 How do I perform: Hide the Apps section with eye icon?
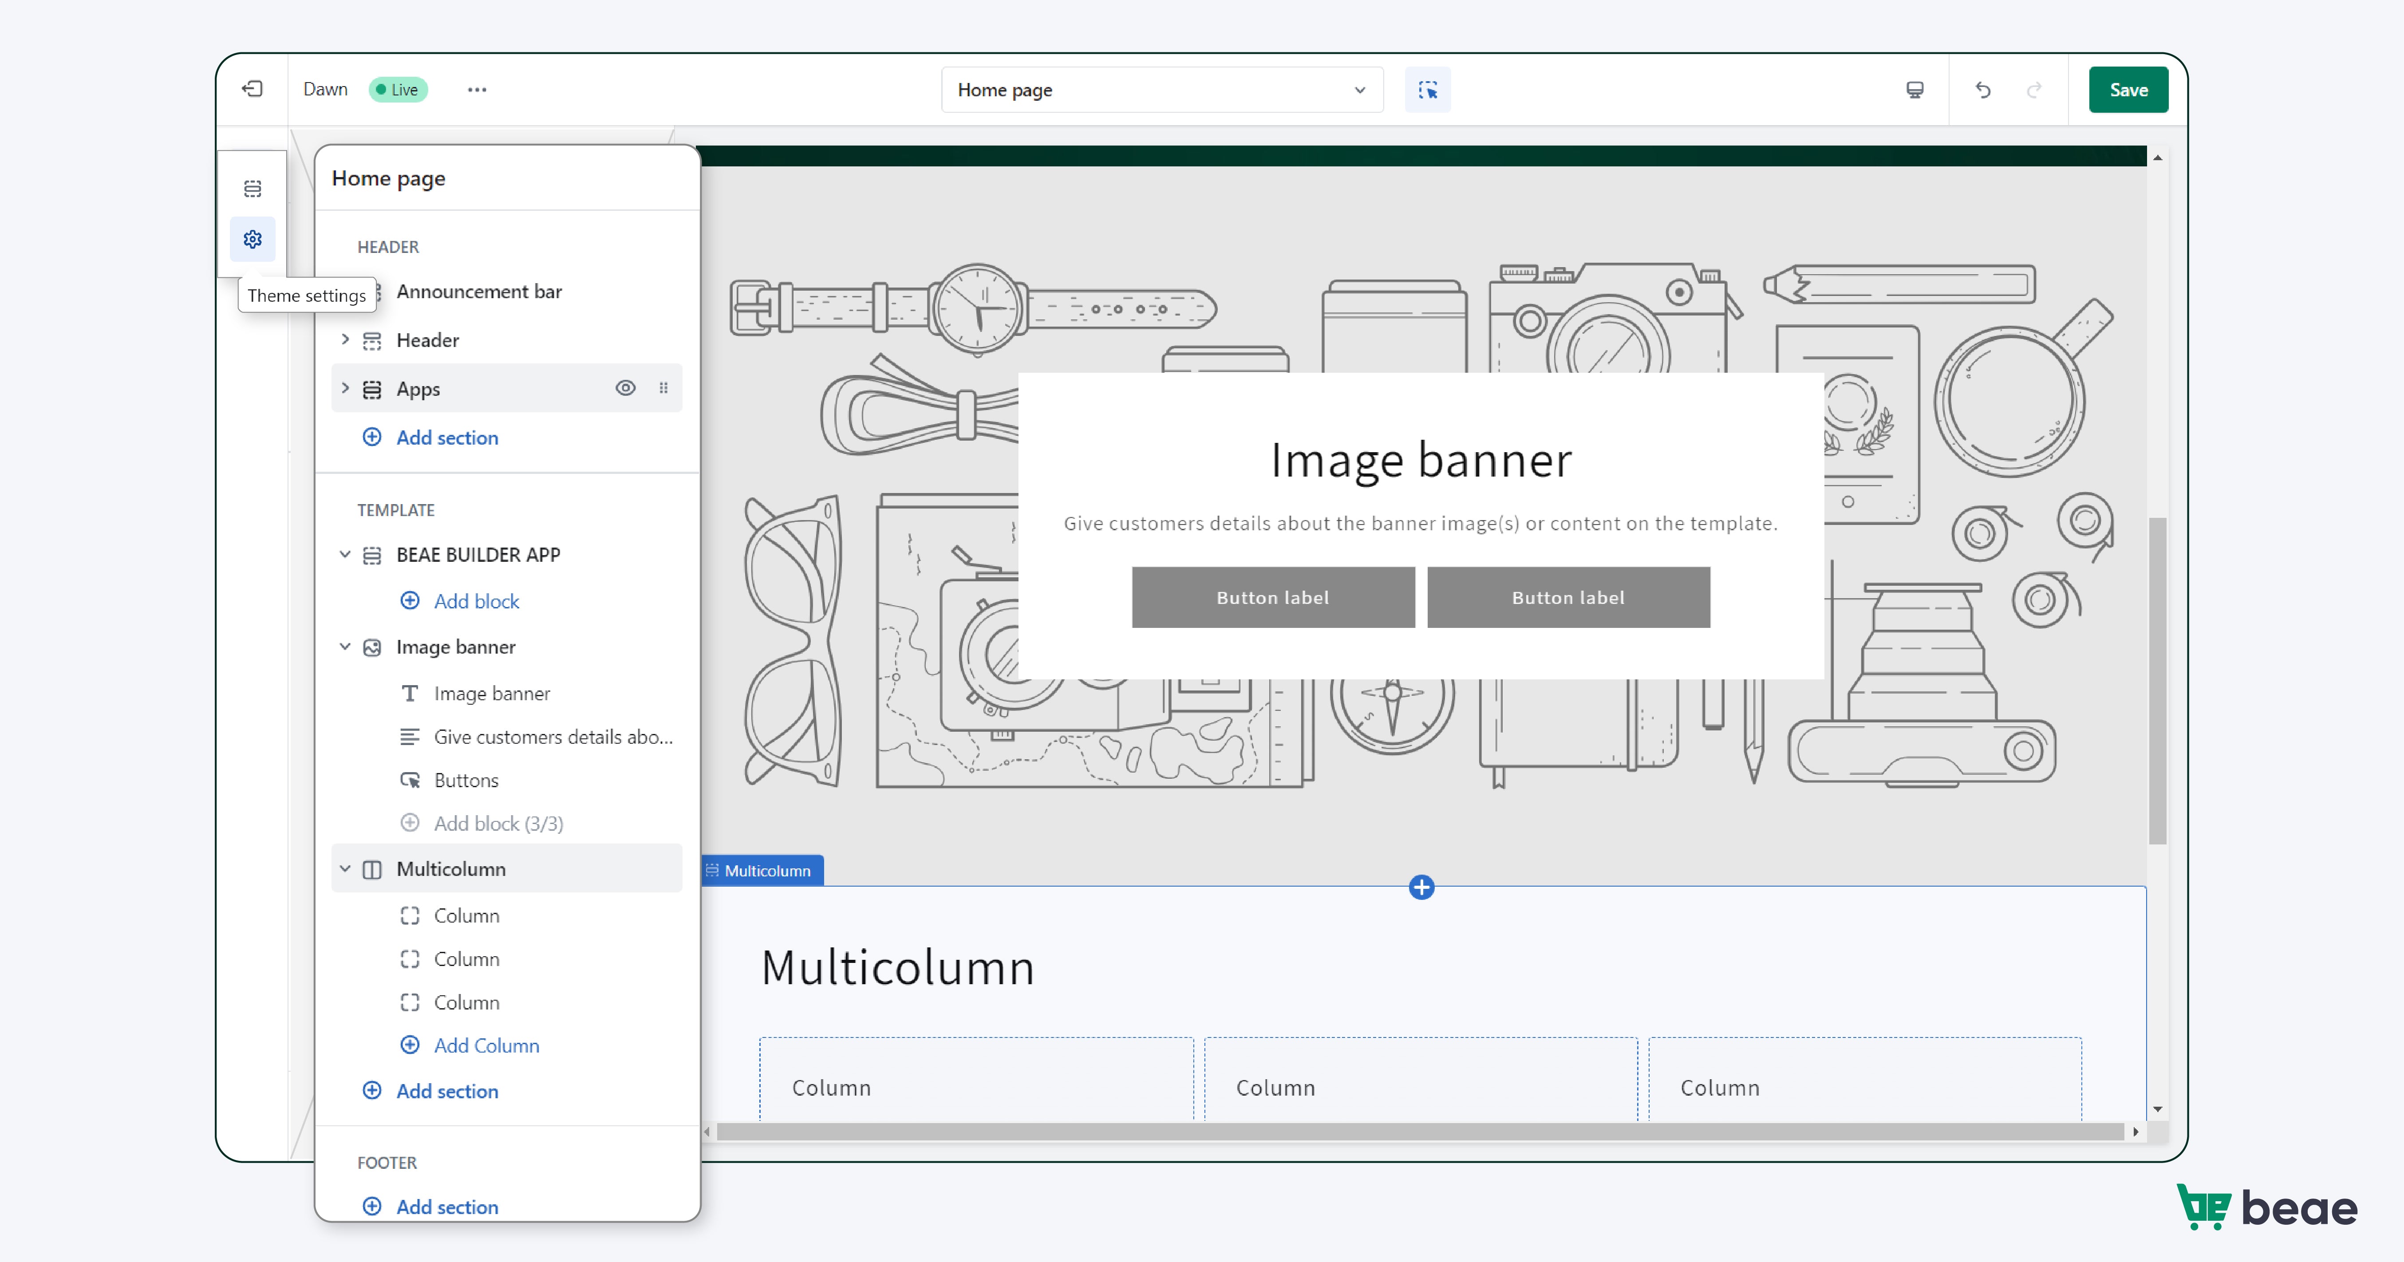point(625,388)
